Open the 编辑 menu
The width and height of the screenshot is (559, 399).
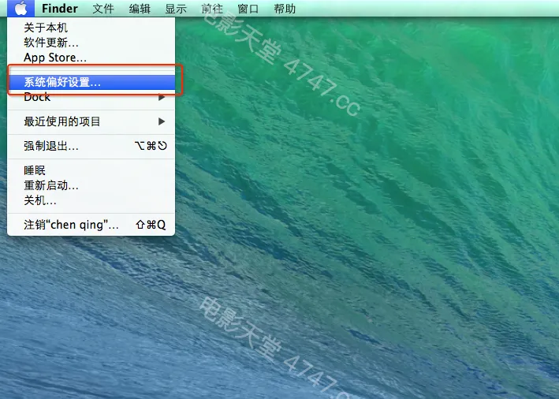point(140,9)
